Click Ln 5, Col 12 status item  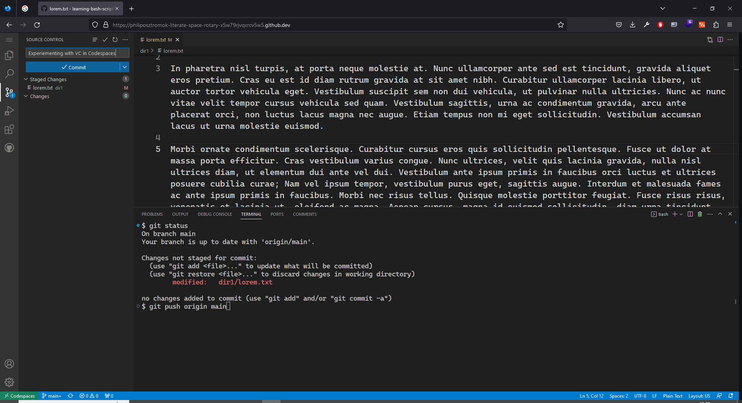(592, 396)
